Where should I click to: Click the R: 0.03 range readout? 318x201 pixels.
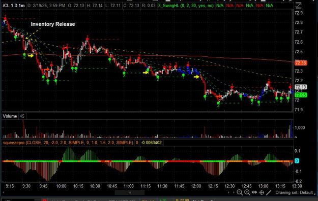pyautogui.click(x=149, y=6)
